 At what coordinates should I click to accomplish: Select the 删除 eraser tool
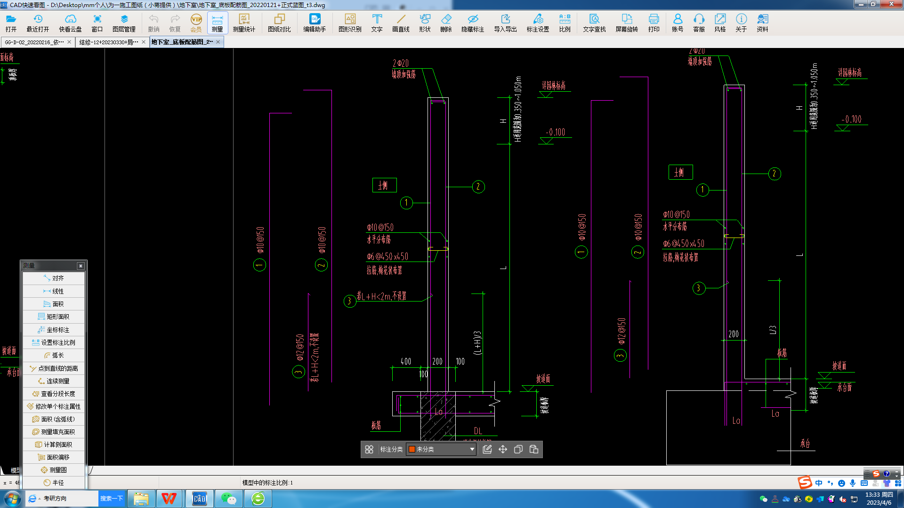(x=446, y=23)
